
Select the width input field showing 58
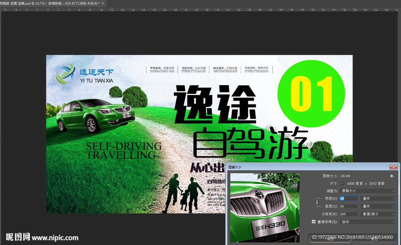[x=349, y=198]
